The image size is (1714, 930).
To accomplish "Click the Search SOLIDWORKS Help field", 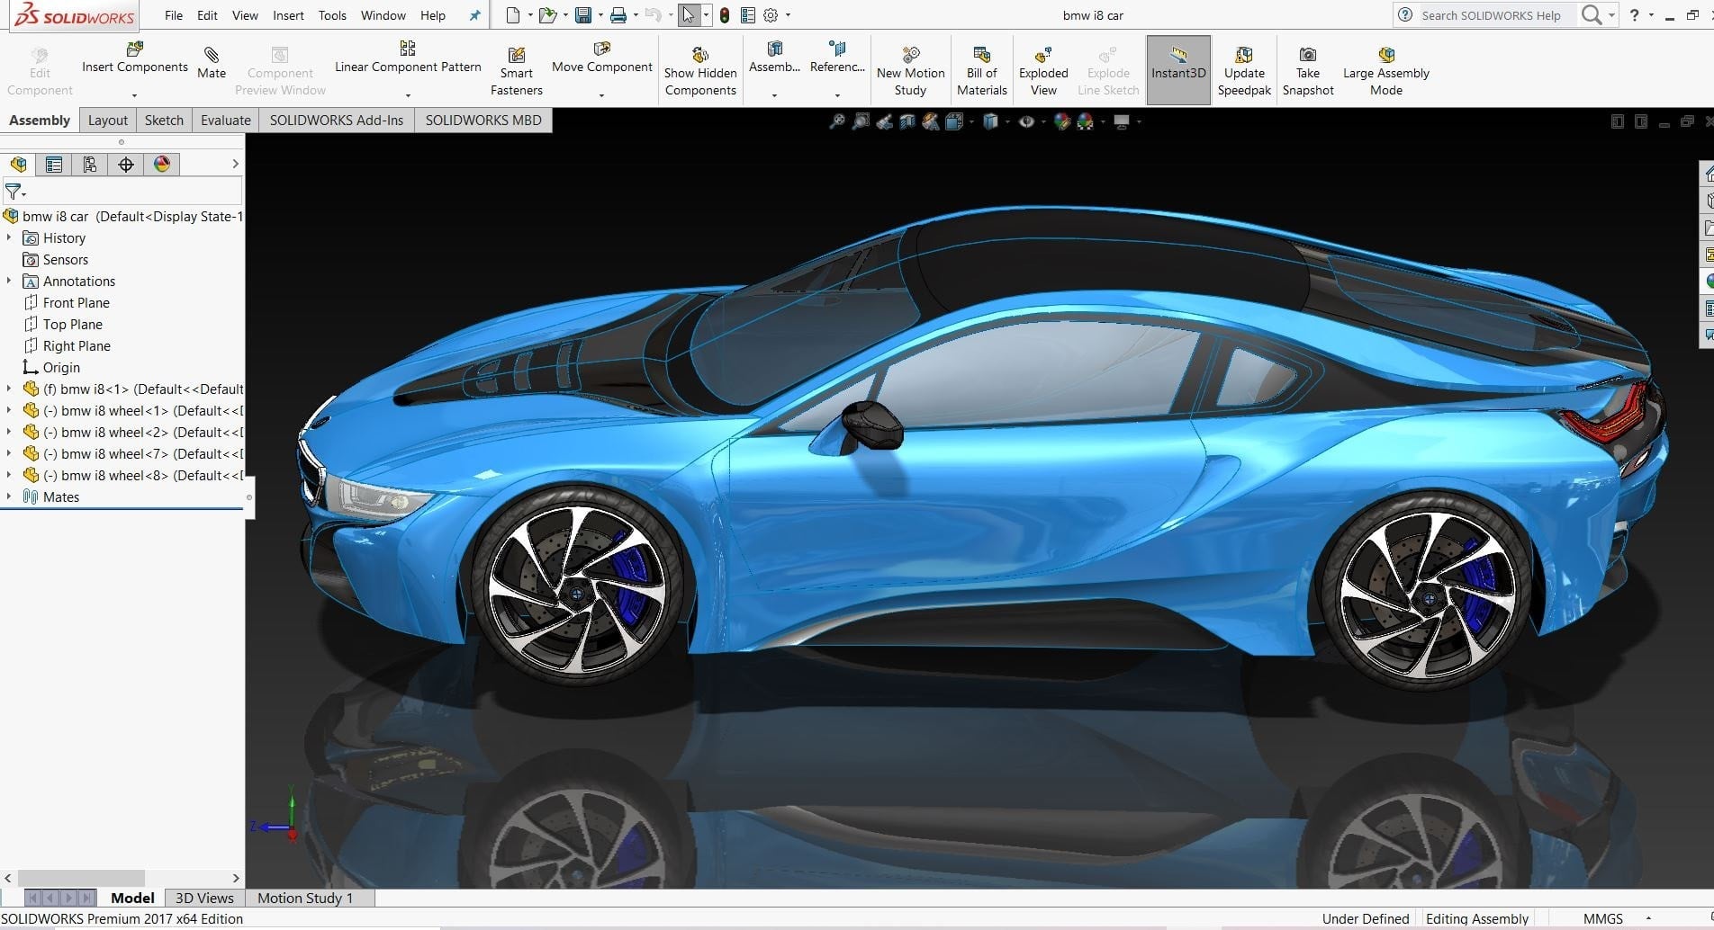I will 1491,15.
